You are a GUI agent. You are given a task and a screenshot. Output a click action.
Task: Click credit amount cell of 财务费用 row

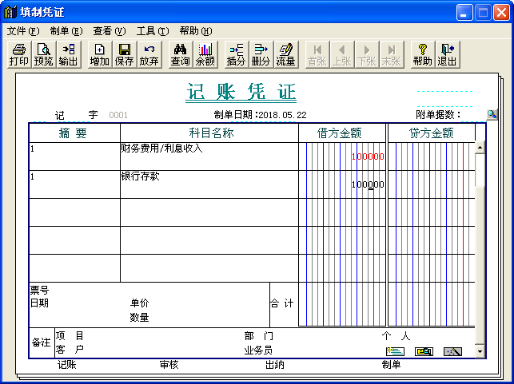coord(432,156)
